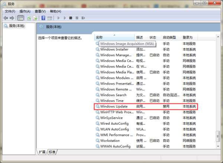Select the Workstation service

point(146,141)
